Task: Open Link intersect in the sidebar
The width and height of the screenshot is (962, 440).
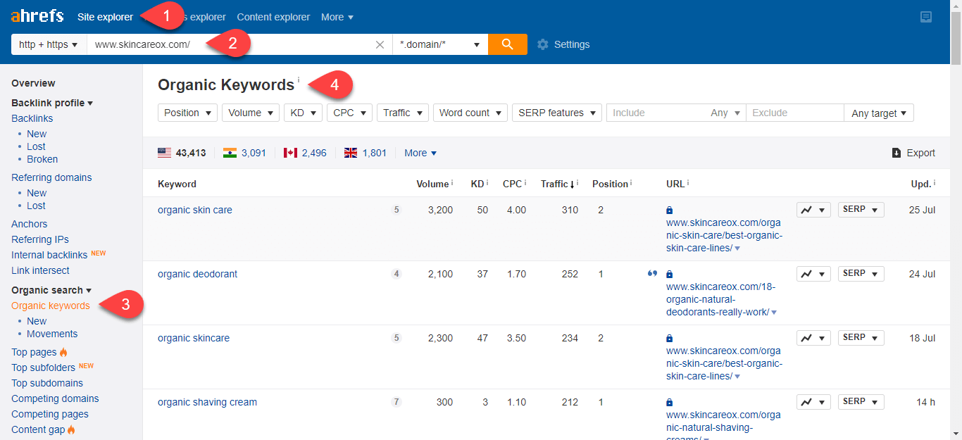Action: click(40, 270)
